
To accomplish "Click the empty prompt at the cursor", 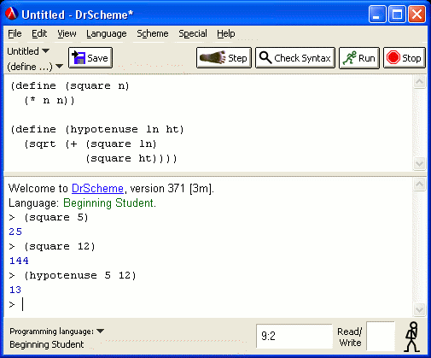I will click(x=23, y=305).
